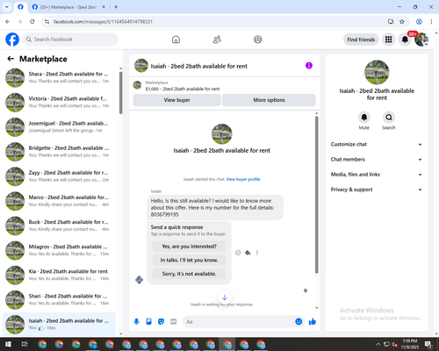Image resolution: width=439 pixels, height=351 pixels.
Task: Reply to Isaiah's message with arrow icon
Action: coord(248,253)
